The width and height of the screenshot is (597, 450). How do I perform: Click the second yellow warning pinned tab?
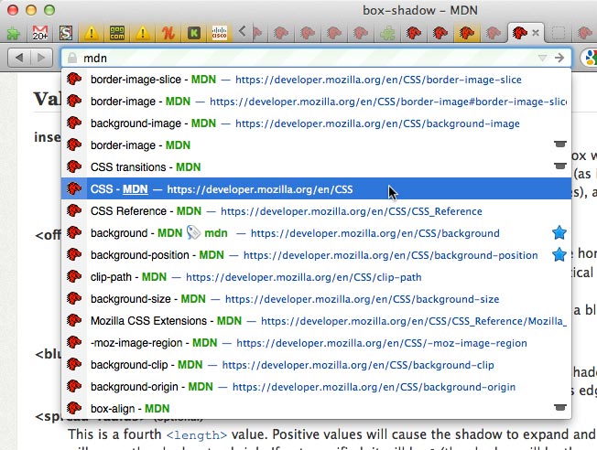(143, 33)
